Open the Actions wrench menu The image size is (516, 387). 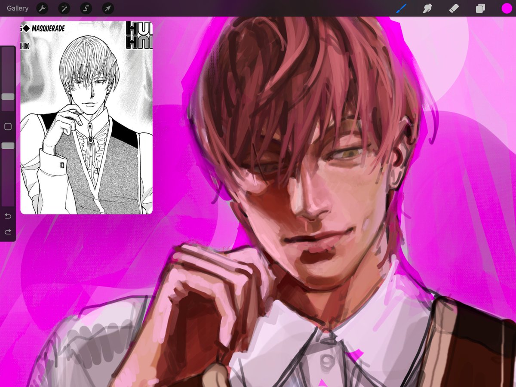[x=42, y=8]
